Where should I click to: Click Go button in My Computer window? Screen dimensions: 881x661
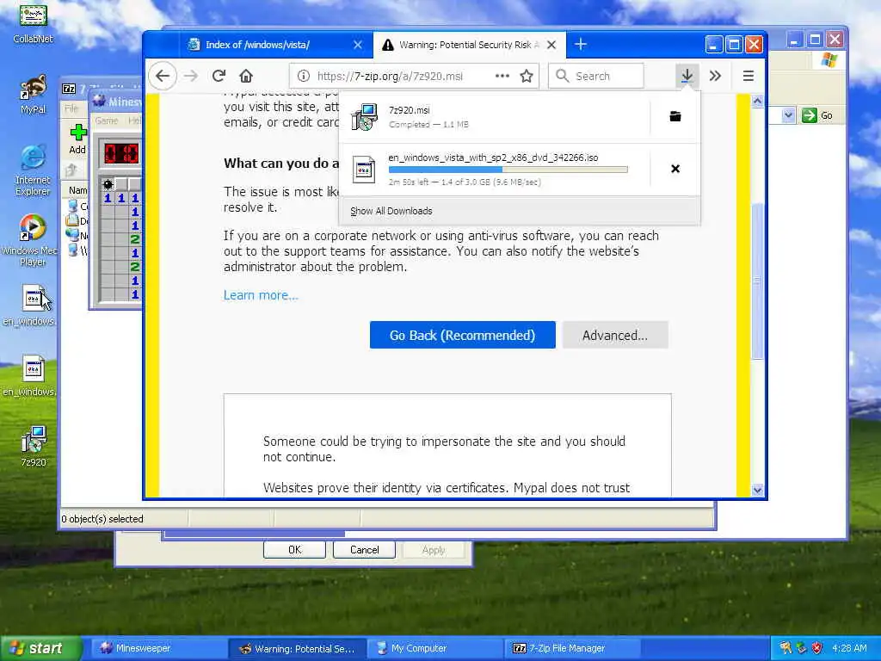click(x=818, y=115)
